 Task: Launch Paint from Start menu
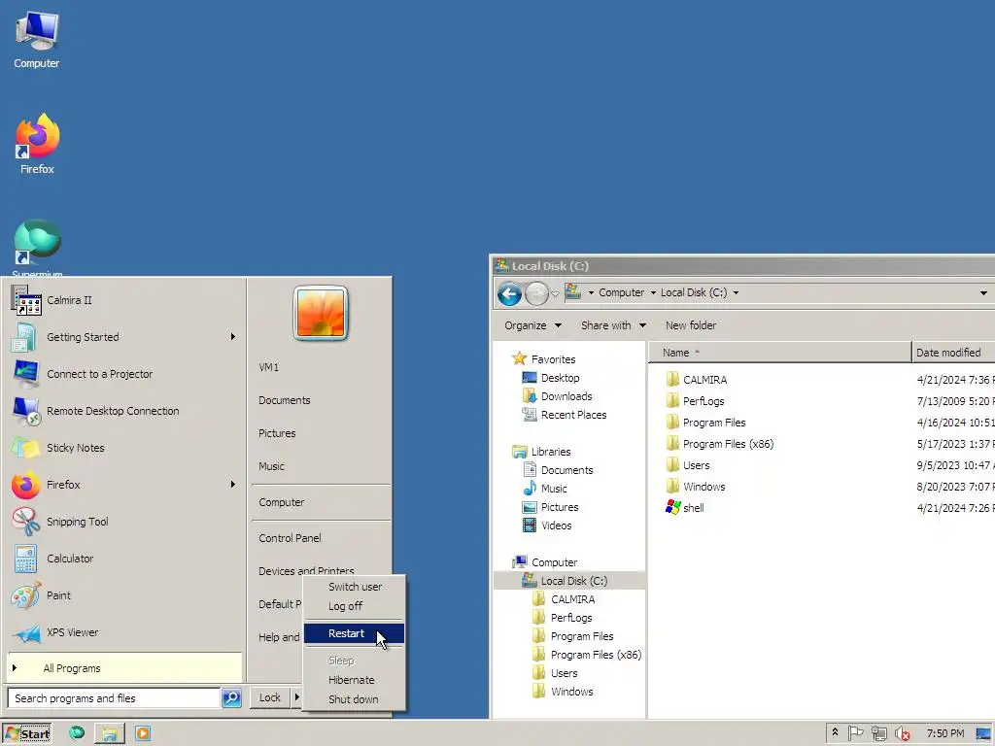[x=124, y=595]
